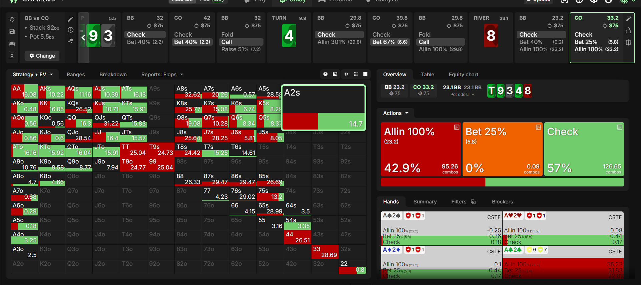Open the Reports: Flops dropdown

coord(162,75)
